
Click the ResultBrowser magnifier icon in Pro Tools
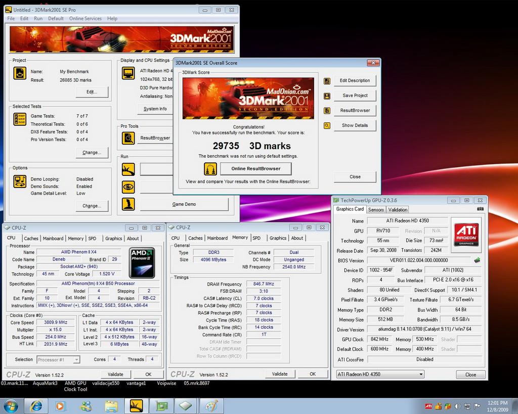tap(128, 138)
